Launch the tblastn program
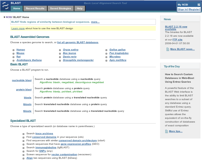This screenshot has height=162, width=202. pos(27,104)
